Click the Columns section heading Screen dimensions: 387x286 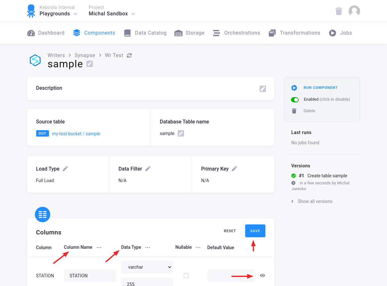(49, 232)
